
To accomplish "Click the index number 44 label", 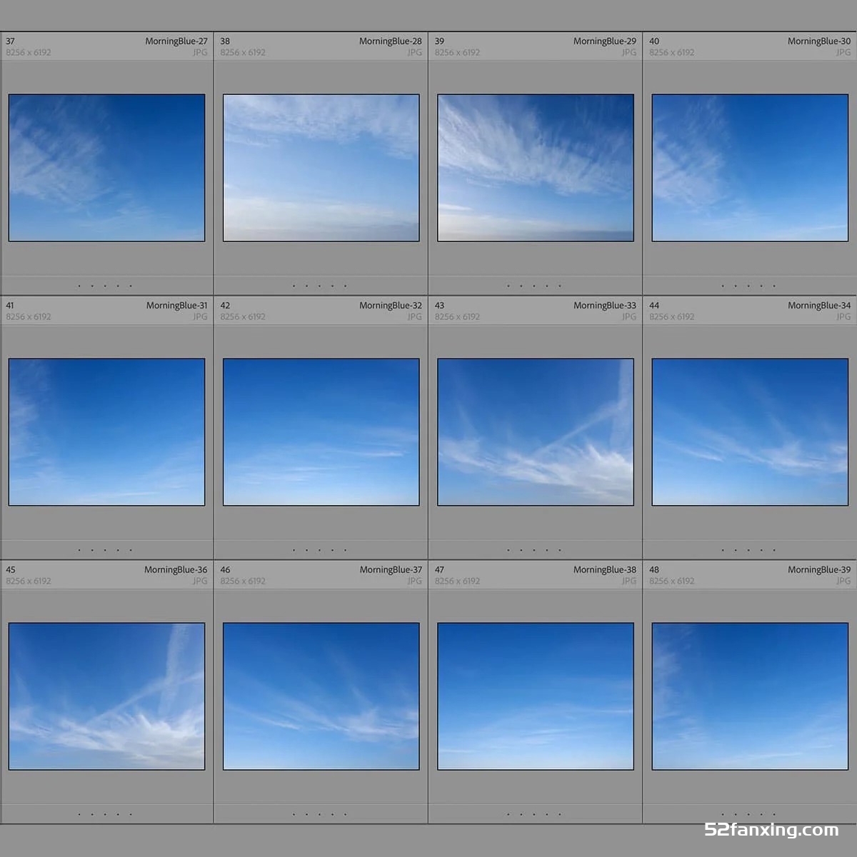I will 654,306.
